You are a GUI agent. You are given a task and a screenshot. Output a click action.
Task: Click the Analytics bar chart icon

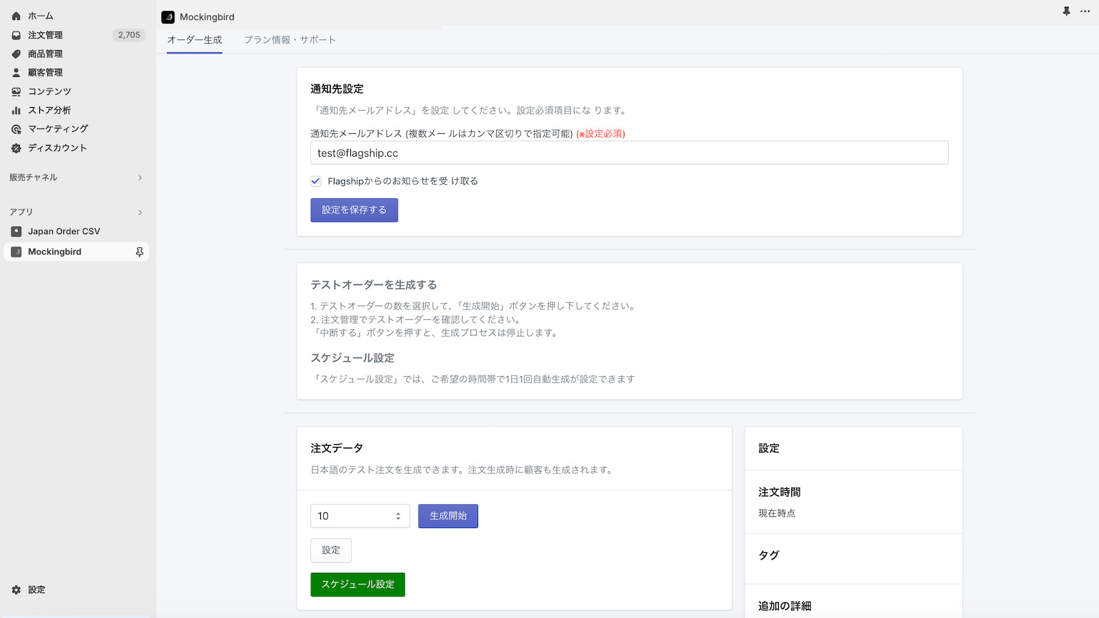pos(16,110)
